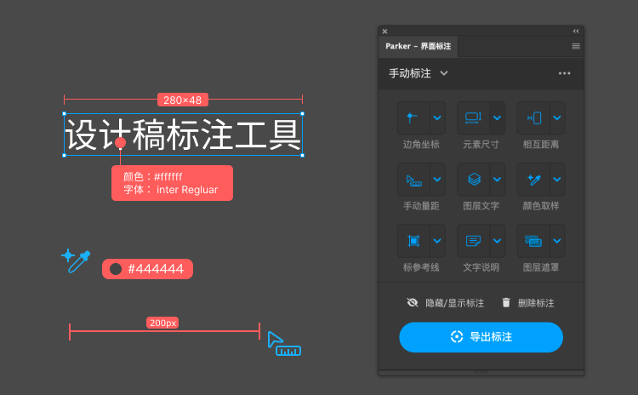Switch to the Parker - 界面标注 tab

(x=419, y=47)
